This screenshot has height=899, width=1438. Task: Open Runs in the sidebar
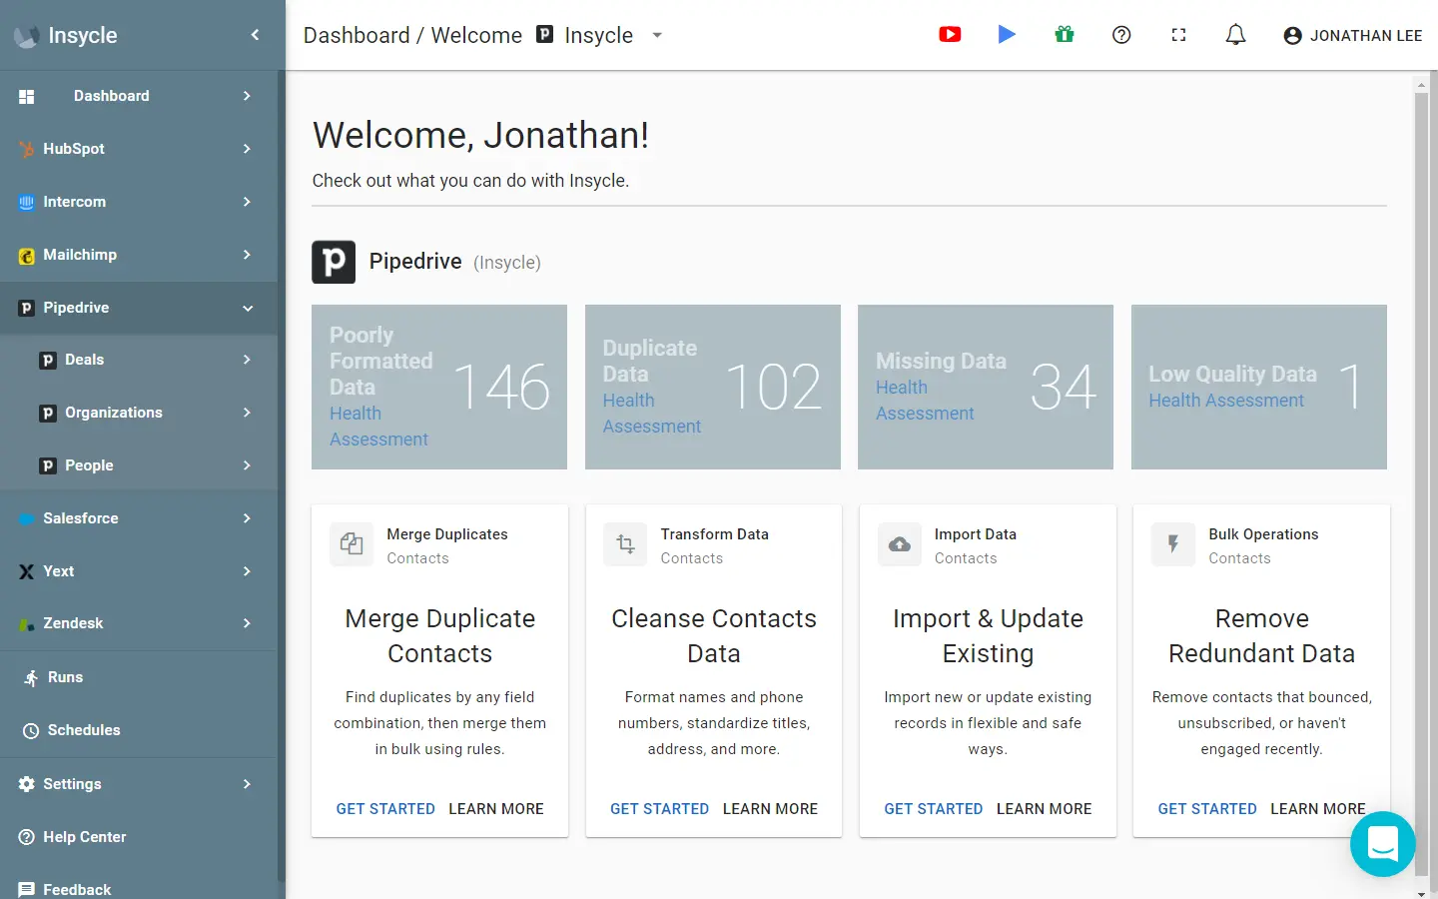click(65, 677)
